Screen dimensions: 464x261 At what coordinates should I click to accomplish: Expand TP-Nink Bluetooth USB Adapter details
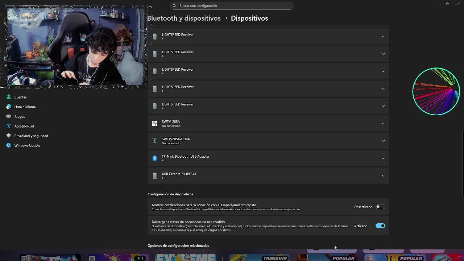383,158
